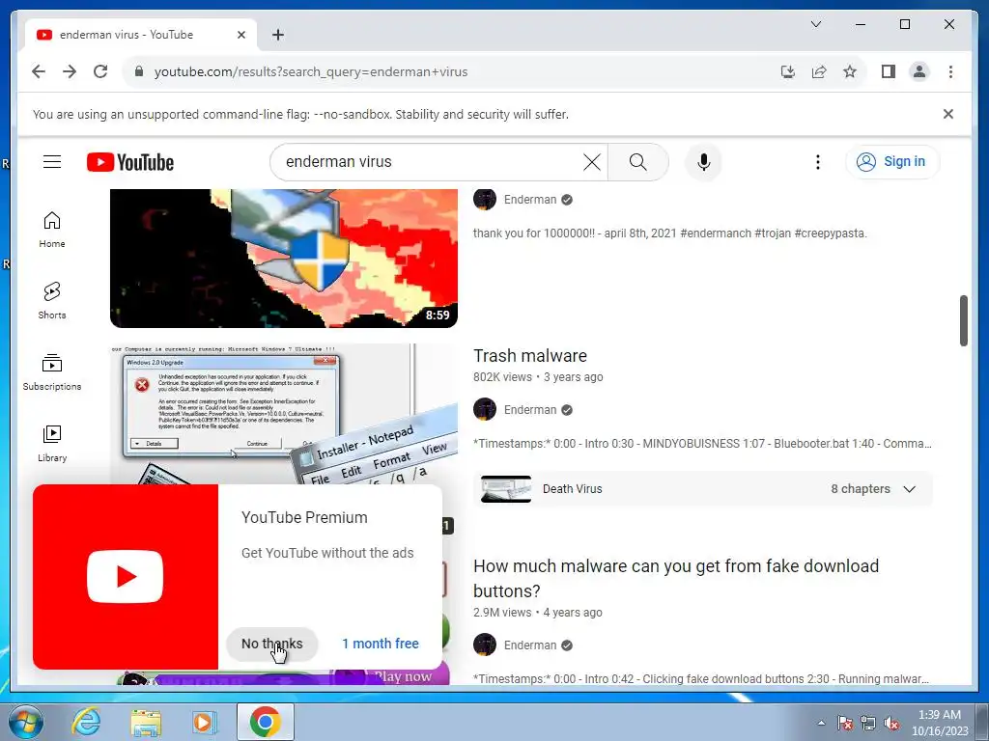
Task: Go forward with browser forward arrow
Action: coord(70,71)
